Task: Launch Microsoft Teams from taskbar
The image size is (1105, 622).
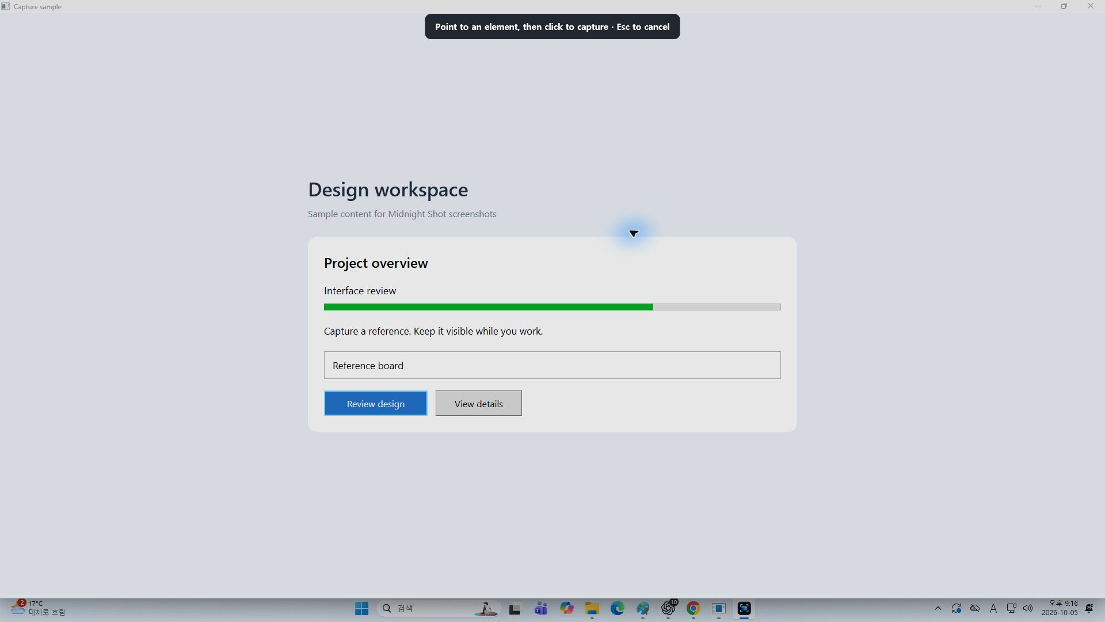Action: [540, 608]
